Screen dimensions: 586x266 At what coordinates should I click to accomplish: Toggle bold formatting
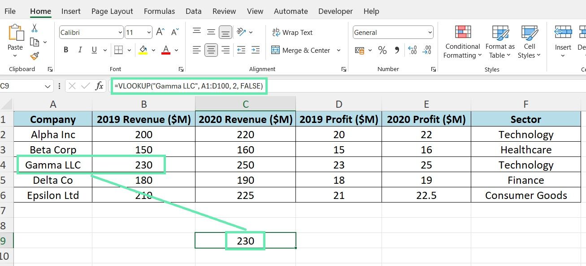pyautogui.click(x=65, y=50)
